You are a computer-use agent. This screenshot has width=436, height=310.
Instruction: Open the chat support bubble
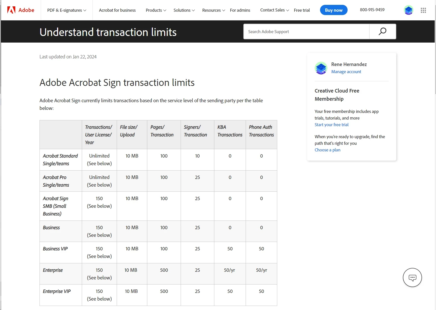point(412,278)
